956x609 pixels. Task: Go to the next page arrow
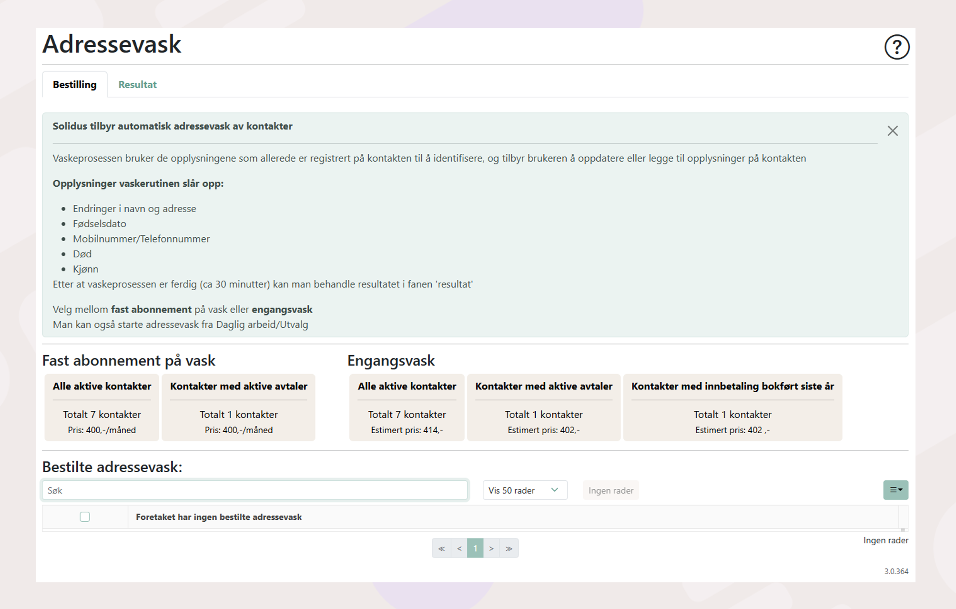(491, 548)
